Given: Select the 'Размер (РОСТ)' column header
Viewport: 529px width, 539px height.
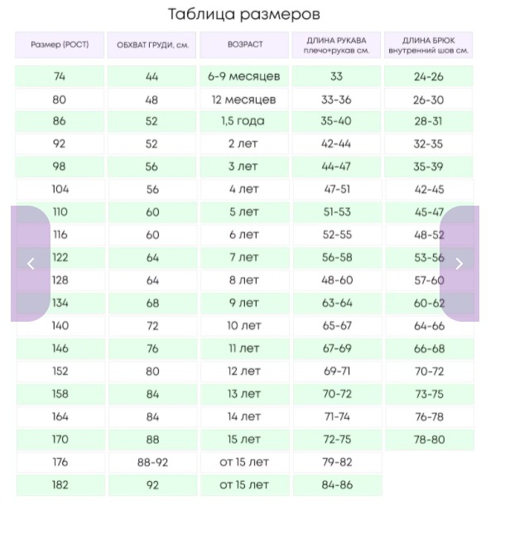Looking at the screenshot, I should click(60, 45).
